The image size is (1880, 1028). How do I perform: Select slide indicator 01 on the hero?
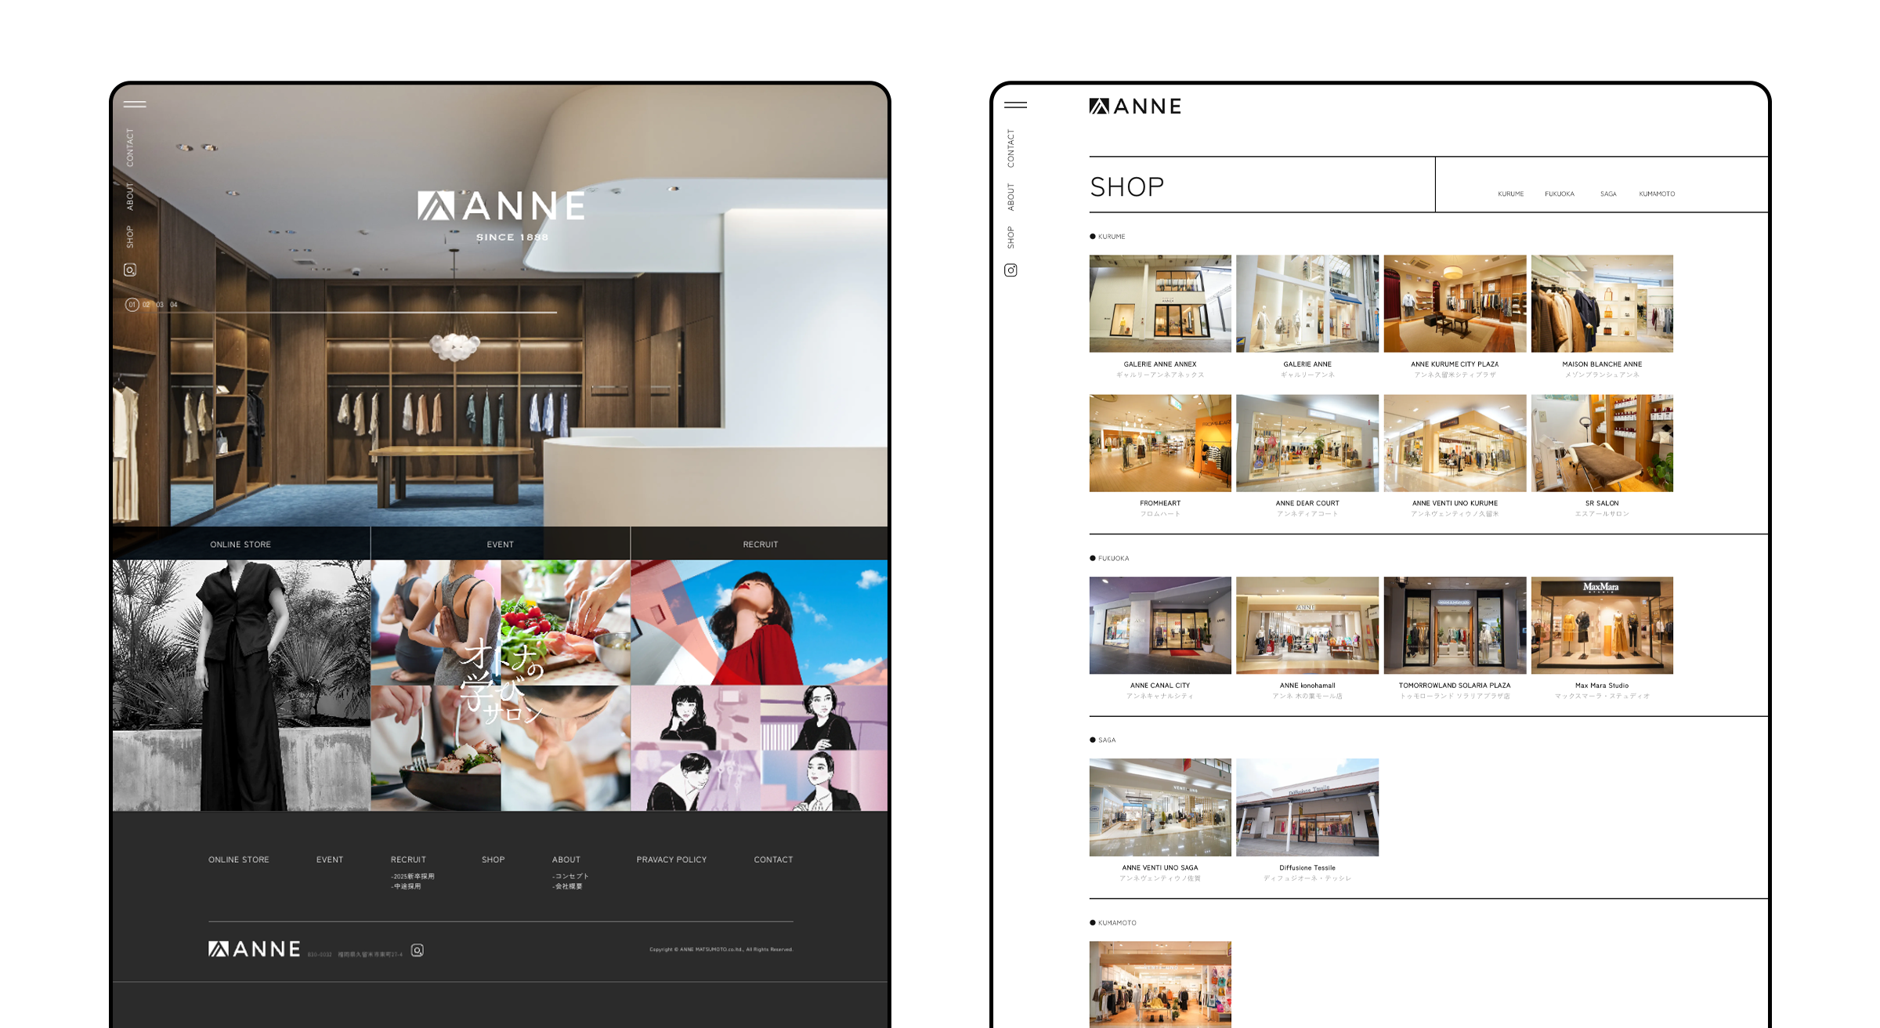click(132, 305)
